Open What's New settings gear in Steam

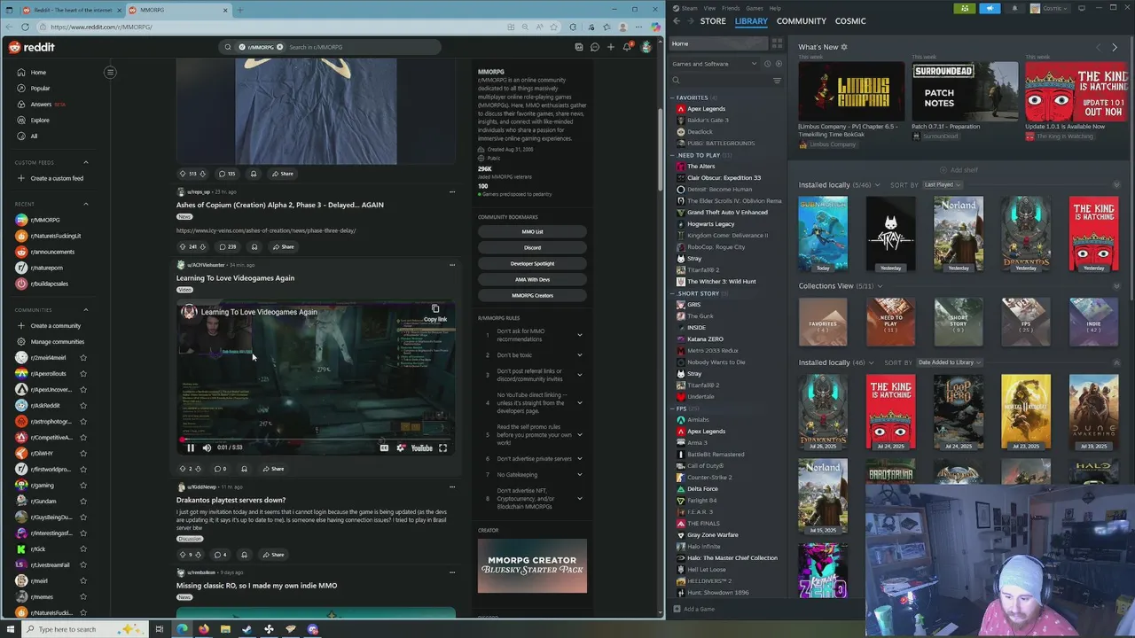(x=844, y=47)
